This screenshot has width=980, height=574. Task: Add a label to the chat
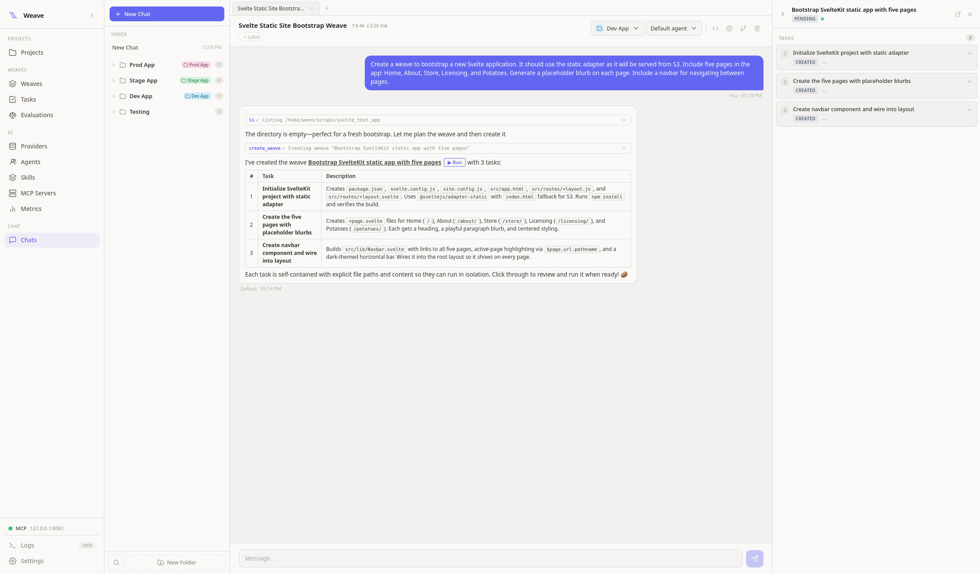coord(252,37)
